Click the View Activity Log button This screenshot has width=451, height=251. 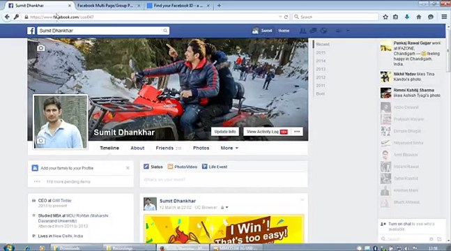pos(267,132)
